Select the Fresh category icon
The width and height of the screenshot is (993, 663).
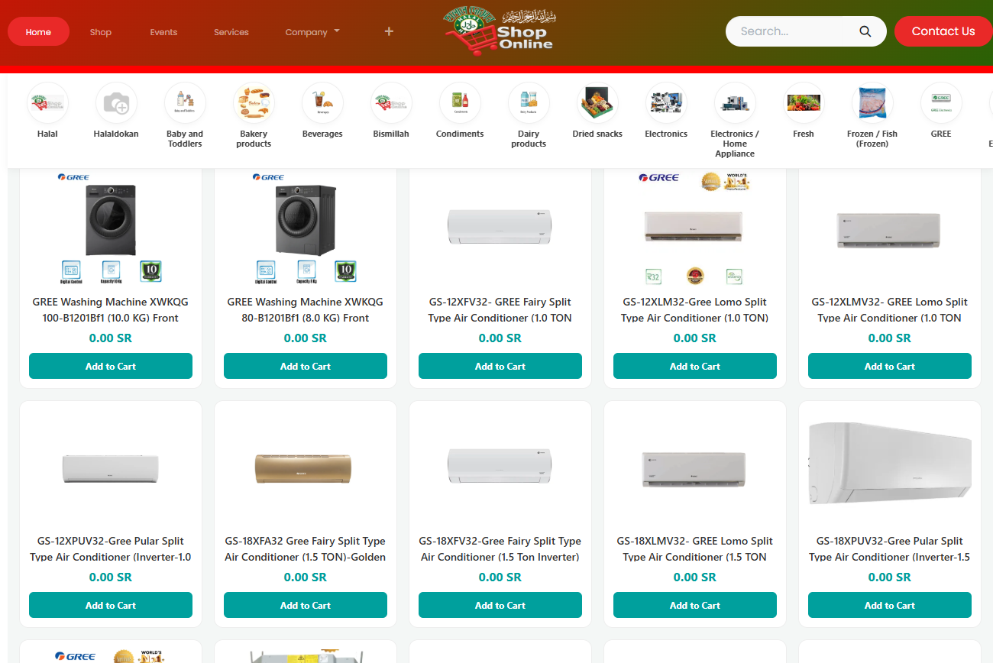[x=804, y=103]
